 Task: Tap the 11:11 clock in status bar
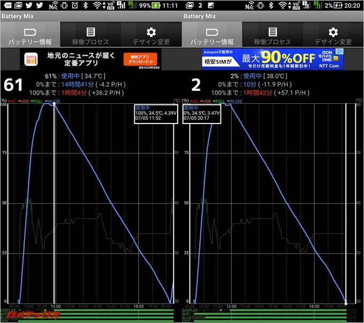tap(170, 6)
